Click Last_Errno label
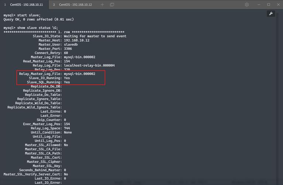Image resolution: width=283 pixels, height=185 pixels. 51,111
